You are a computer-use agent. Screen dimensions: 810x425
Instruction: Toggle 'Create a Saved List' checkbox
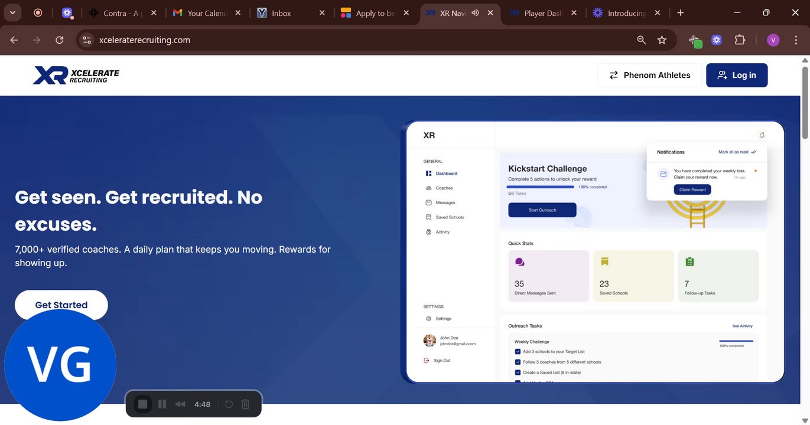point(518,372)
